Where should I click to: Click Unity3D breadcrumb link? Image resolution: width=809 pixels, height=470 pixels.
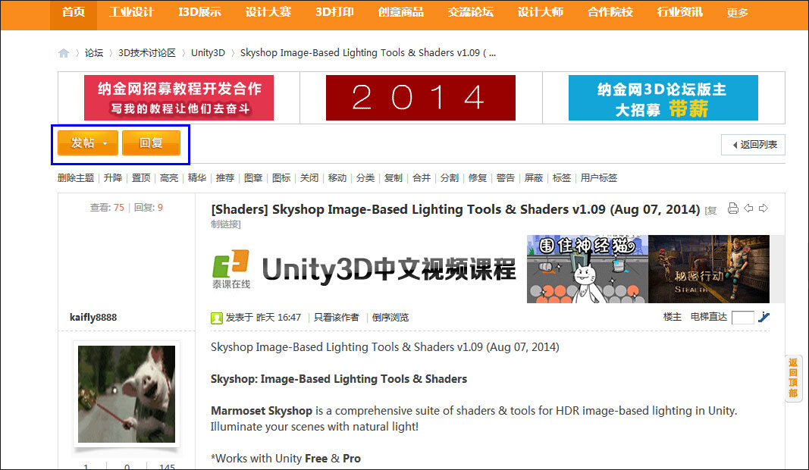tap(208, 52)
